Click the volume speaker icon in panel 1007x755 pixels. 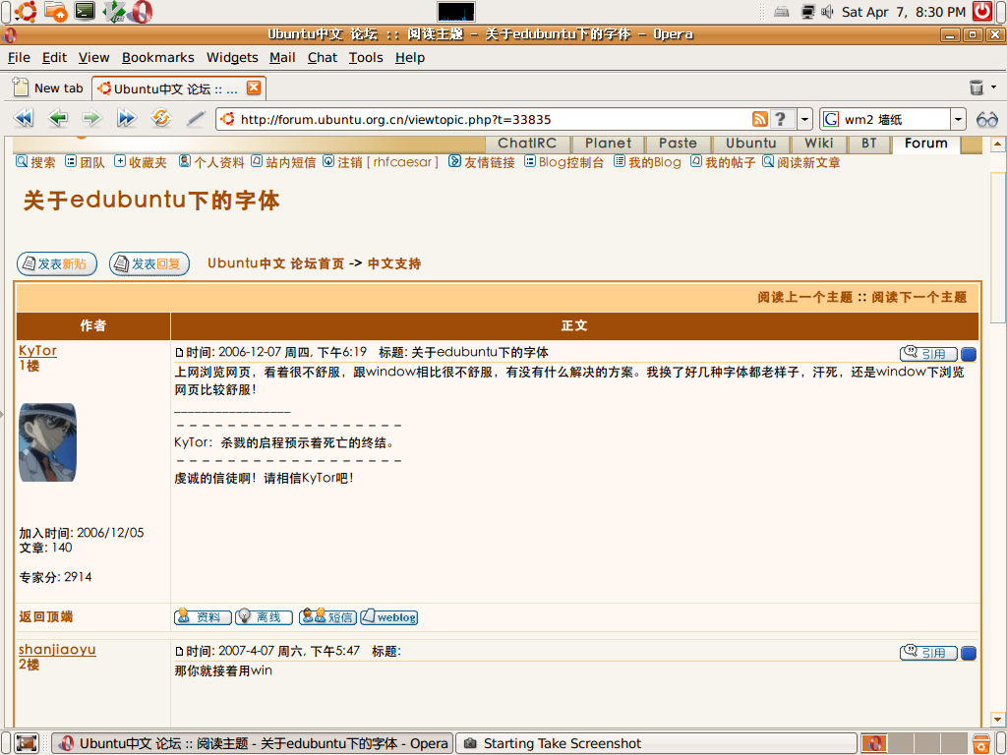coord(827,12)
